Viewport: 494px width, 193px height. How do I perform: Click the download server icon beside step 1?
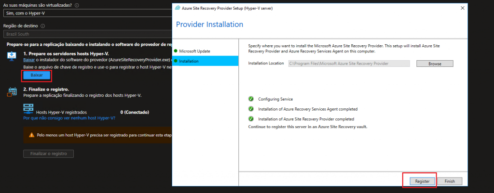tap(12, 56)
